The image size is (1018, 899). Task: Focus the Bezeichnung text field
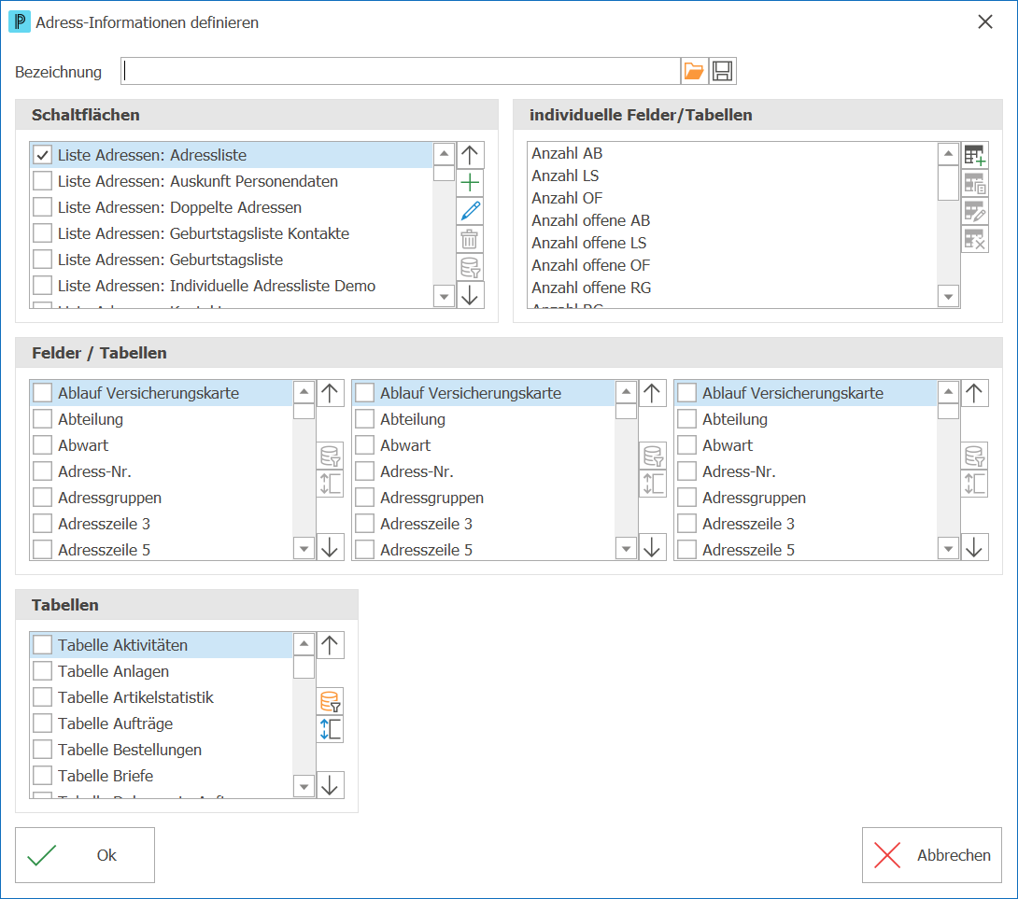[401, 71]
